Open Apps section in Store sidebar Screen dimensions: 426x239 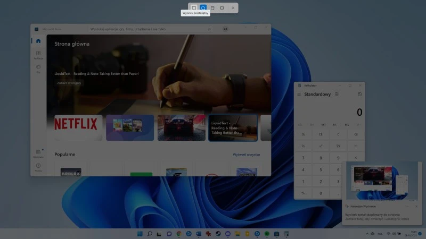(x=38, y=55)
